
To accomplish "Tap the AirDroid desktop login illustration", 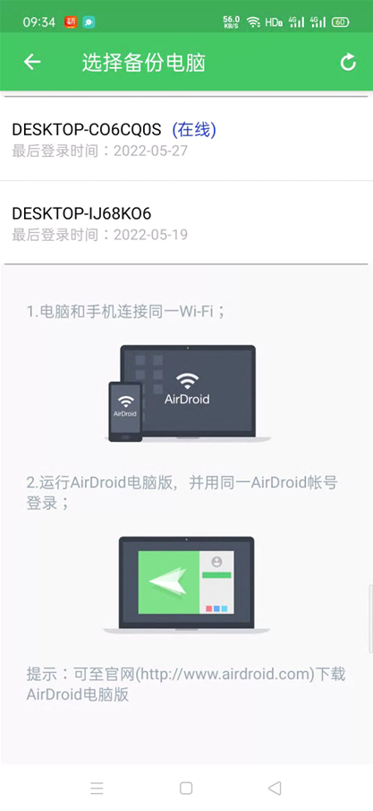I will click(x=186, y=585).
